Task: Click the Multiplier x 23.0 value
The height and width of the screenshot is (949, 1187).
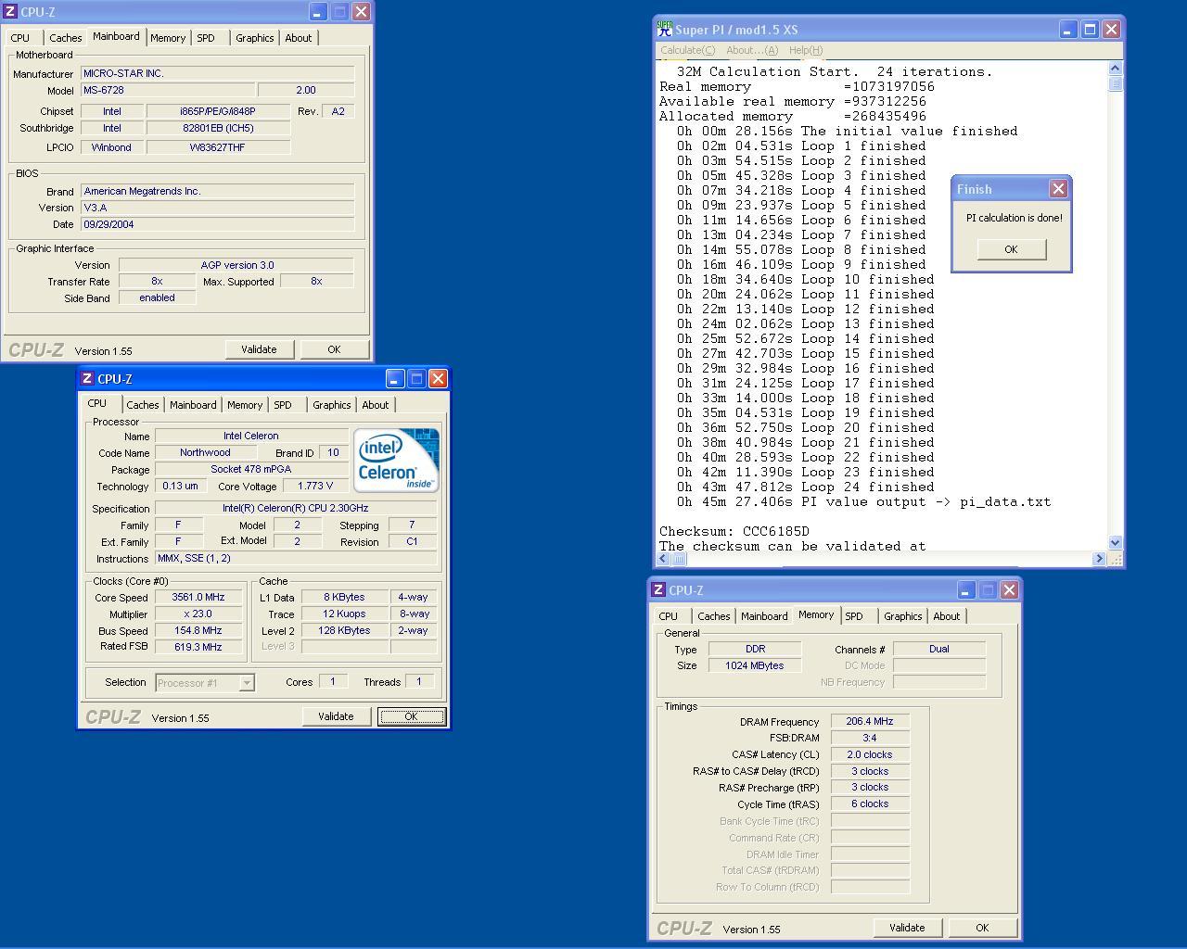Action: pos(198,614)
